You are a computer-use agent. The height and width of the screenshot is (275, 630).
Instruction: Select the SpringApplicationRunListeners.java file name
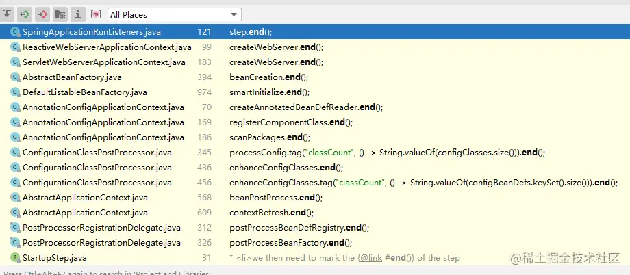click(x=92, y=32)
